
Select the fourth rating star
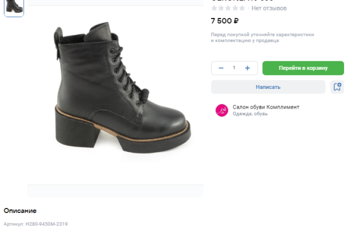click(235, 9)
